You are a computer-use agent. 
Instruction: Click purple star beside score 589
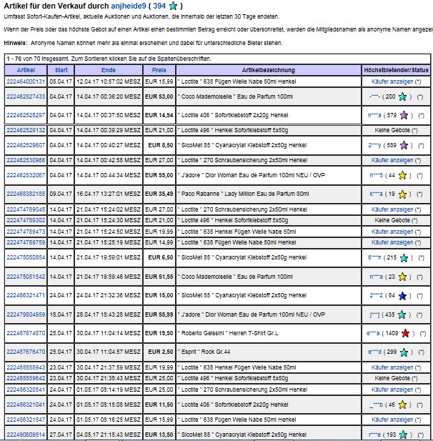(404, 145)
